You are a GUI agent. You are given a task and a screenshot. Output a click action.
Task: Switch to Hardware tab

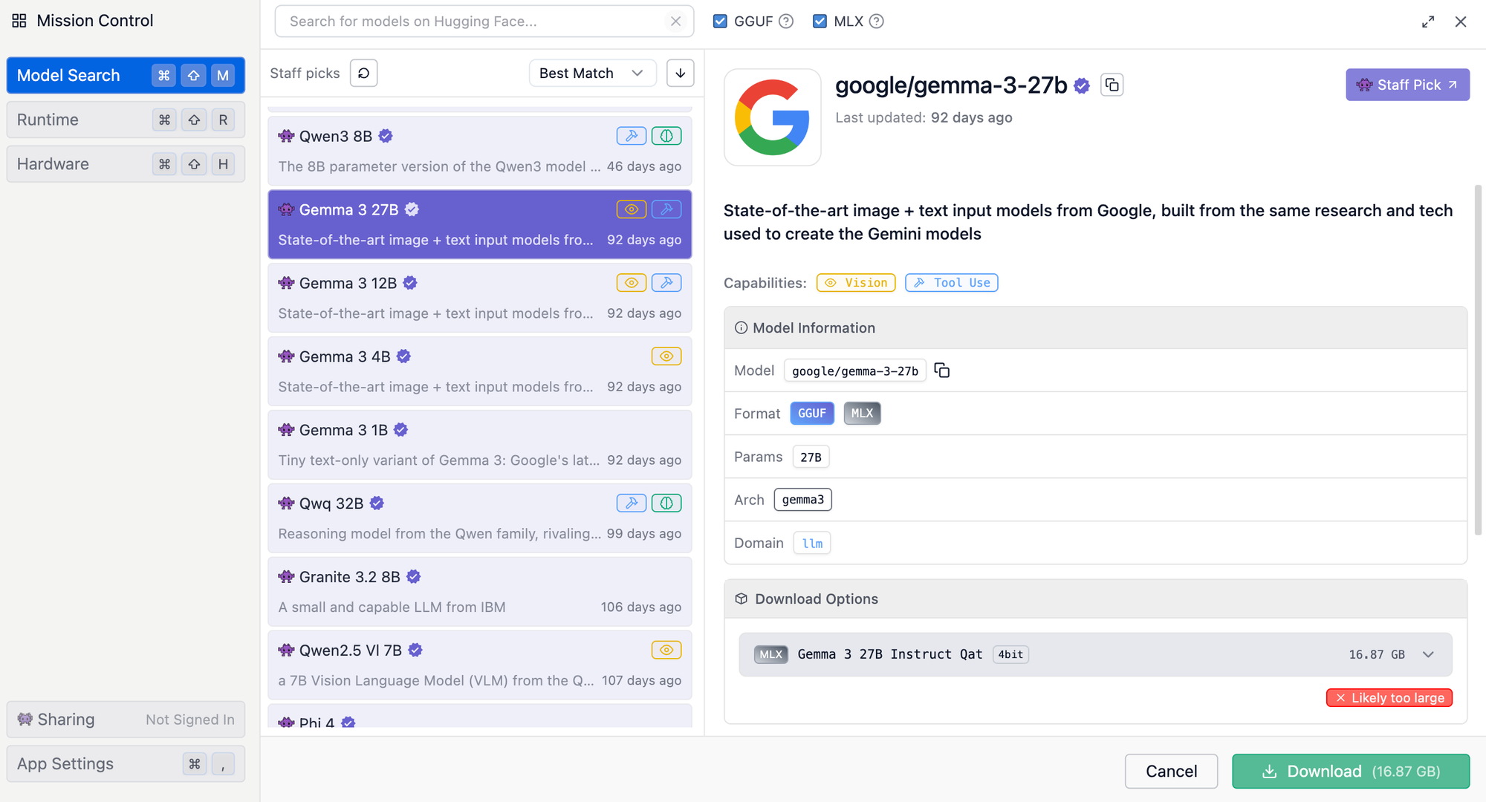126,164
